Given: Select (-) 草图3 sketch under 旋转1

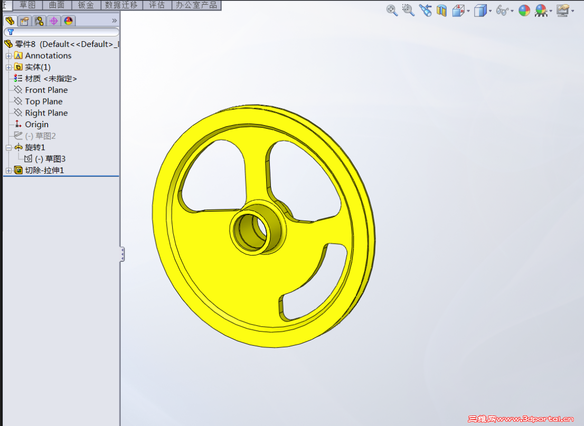Looking at the screenshot, I should tap(50, 159).
